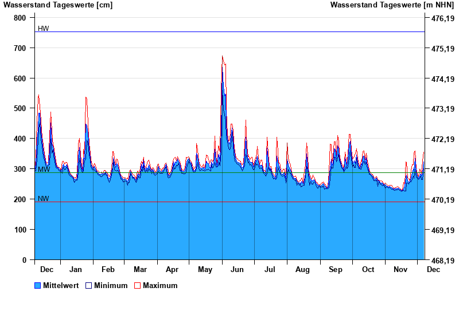The width and height of the screenshot is (459, 315).
Task: Select the Sep month label on x-axis
Action: [336, 270]
